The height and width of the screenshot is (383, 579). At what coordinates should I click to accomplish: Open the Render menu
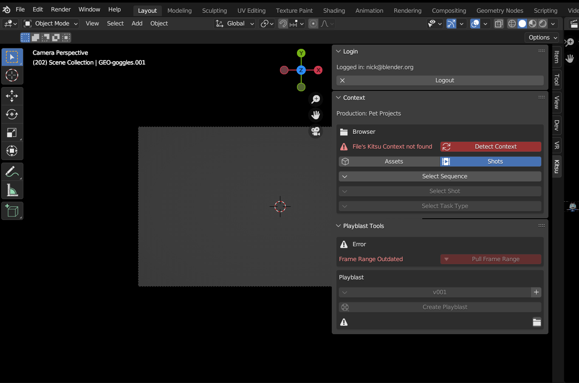(61, 9)
